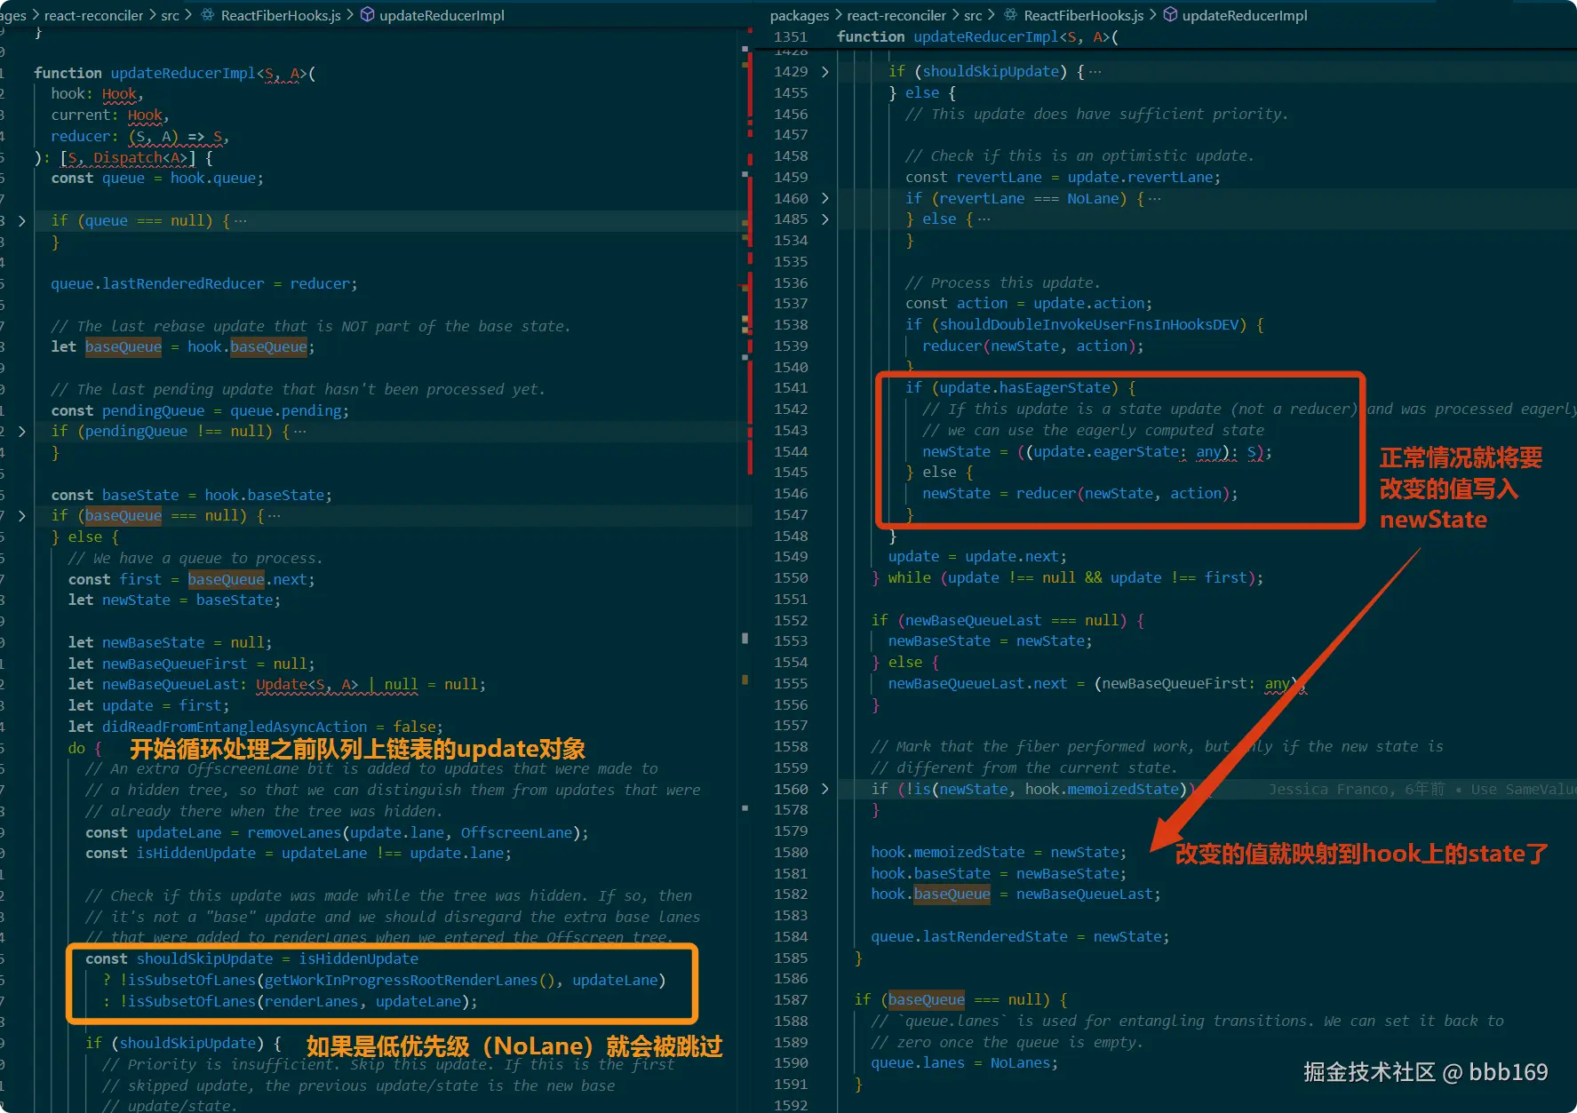Click line number 1541 in right gutter
This screenshot has height=1113, width=1577.
coord(791,388)
